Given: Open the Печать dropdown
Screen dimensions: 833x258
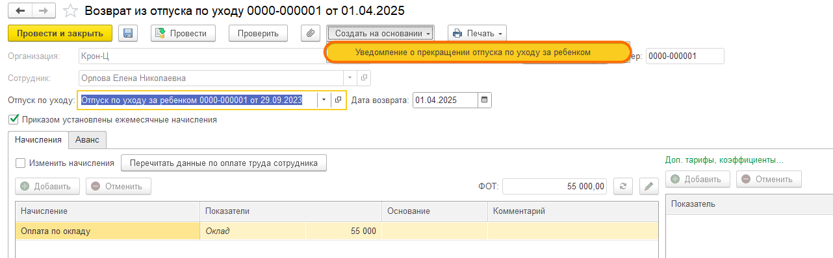Looking at the screenshot, I should (x=477, y=33).
